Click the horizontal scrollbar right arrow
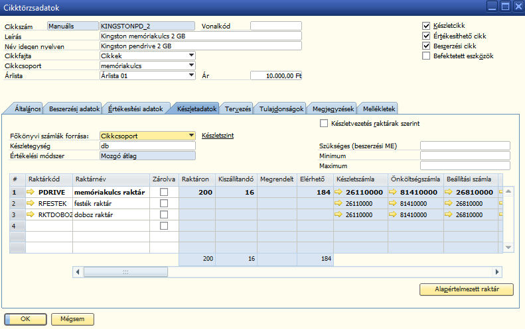This screenshot has height=329, width=525. point(497,272)
